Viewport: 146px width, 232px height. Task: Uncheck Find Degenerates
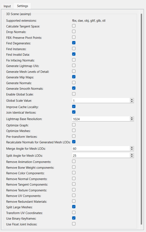[x=74, y=43]
